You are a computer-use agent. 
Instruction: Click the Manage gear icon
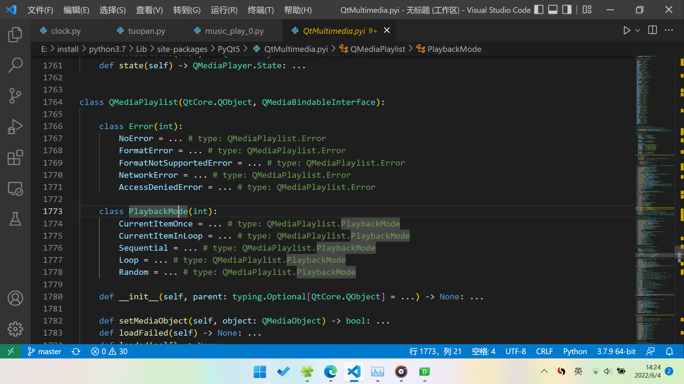pos(15,329)
